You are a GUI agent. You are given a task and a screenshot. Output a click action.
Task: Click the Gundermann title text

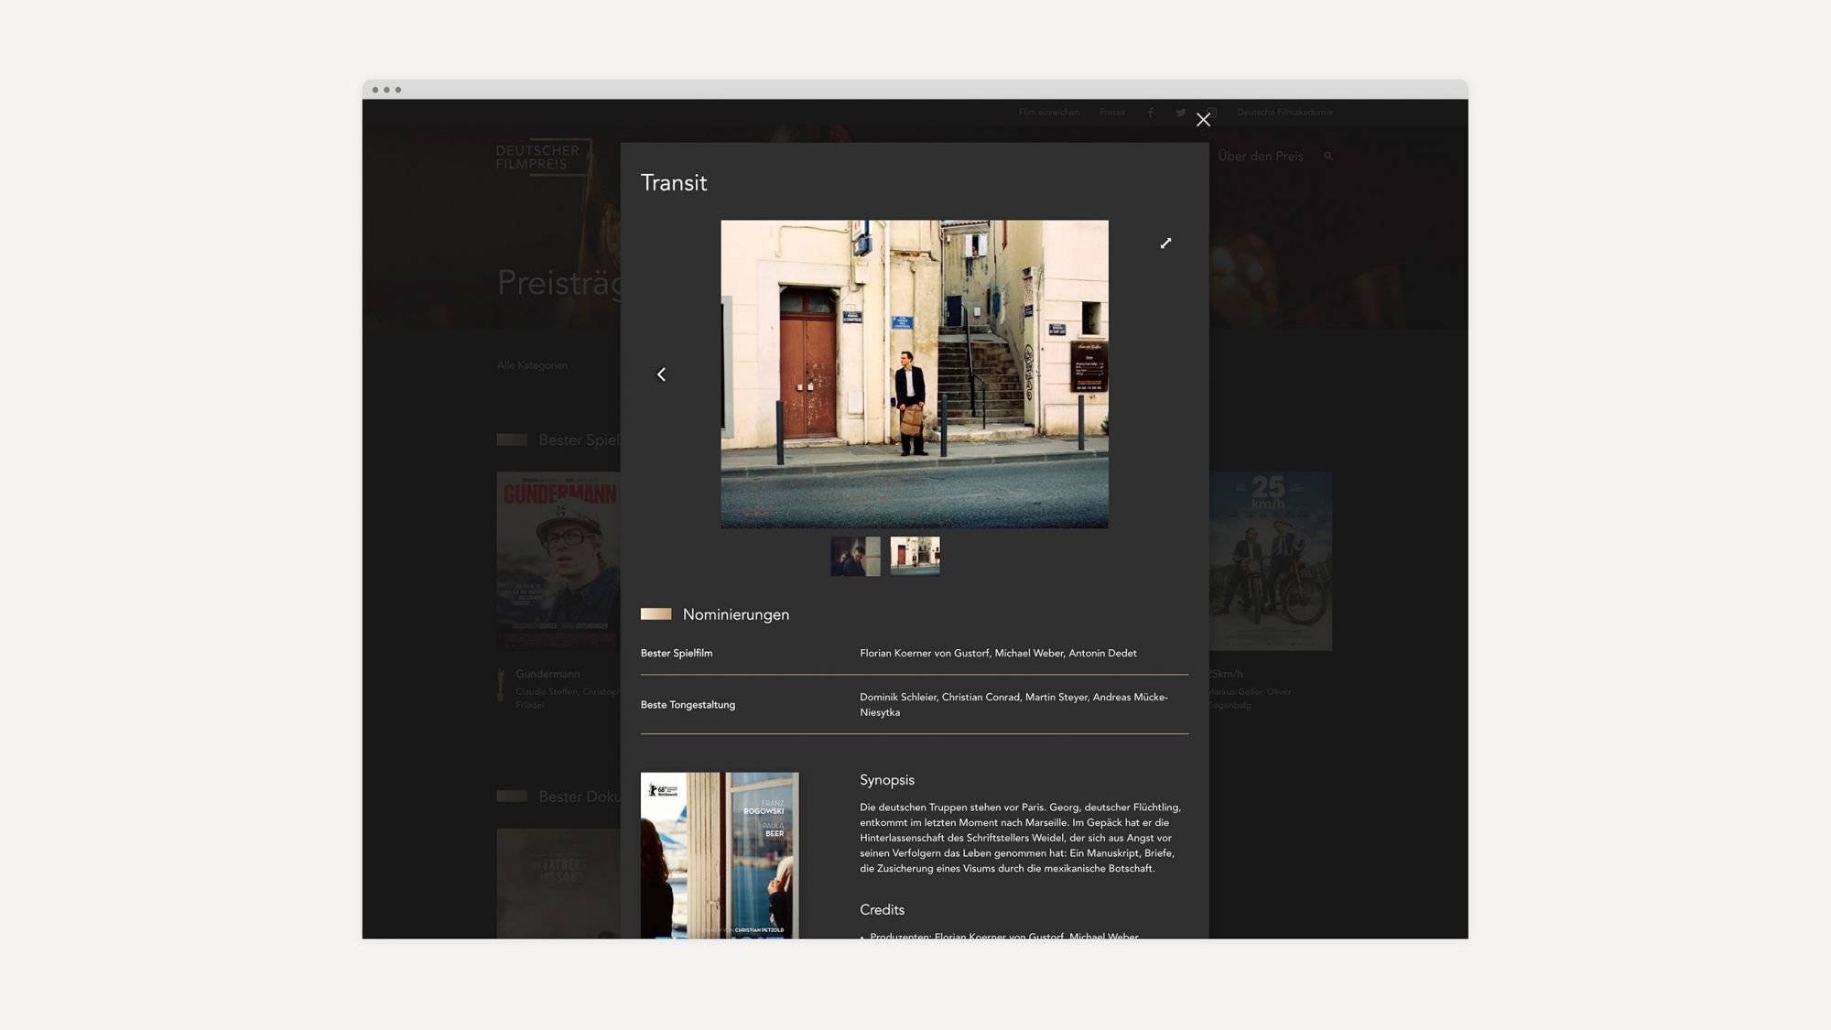547,674
